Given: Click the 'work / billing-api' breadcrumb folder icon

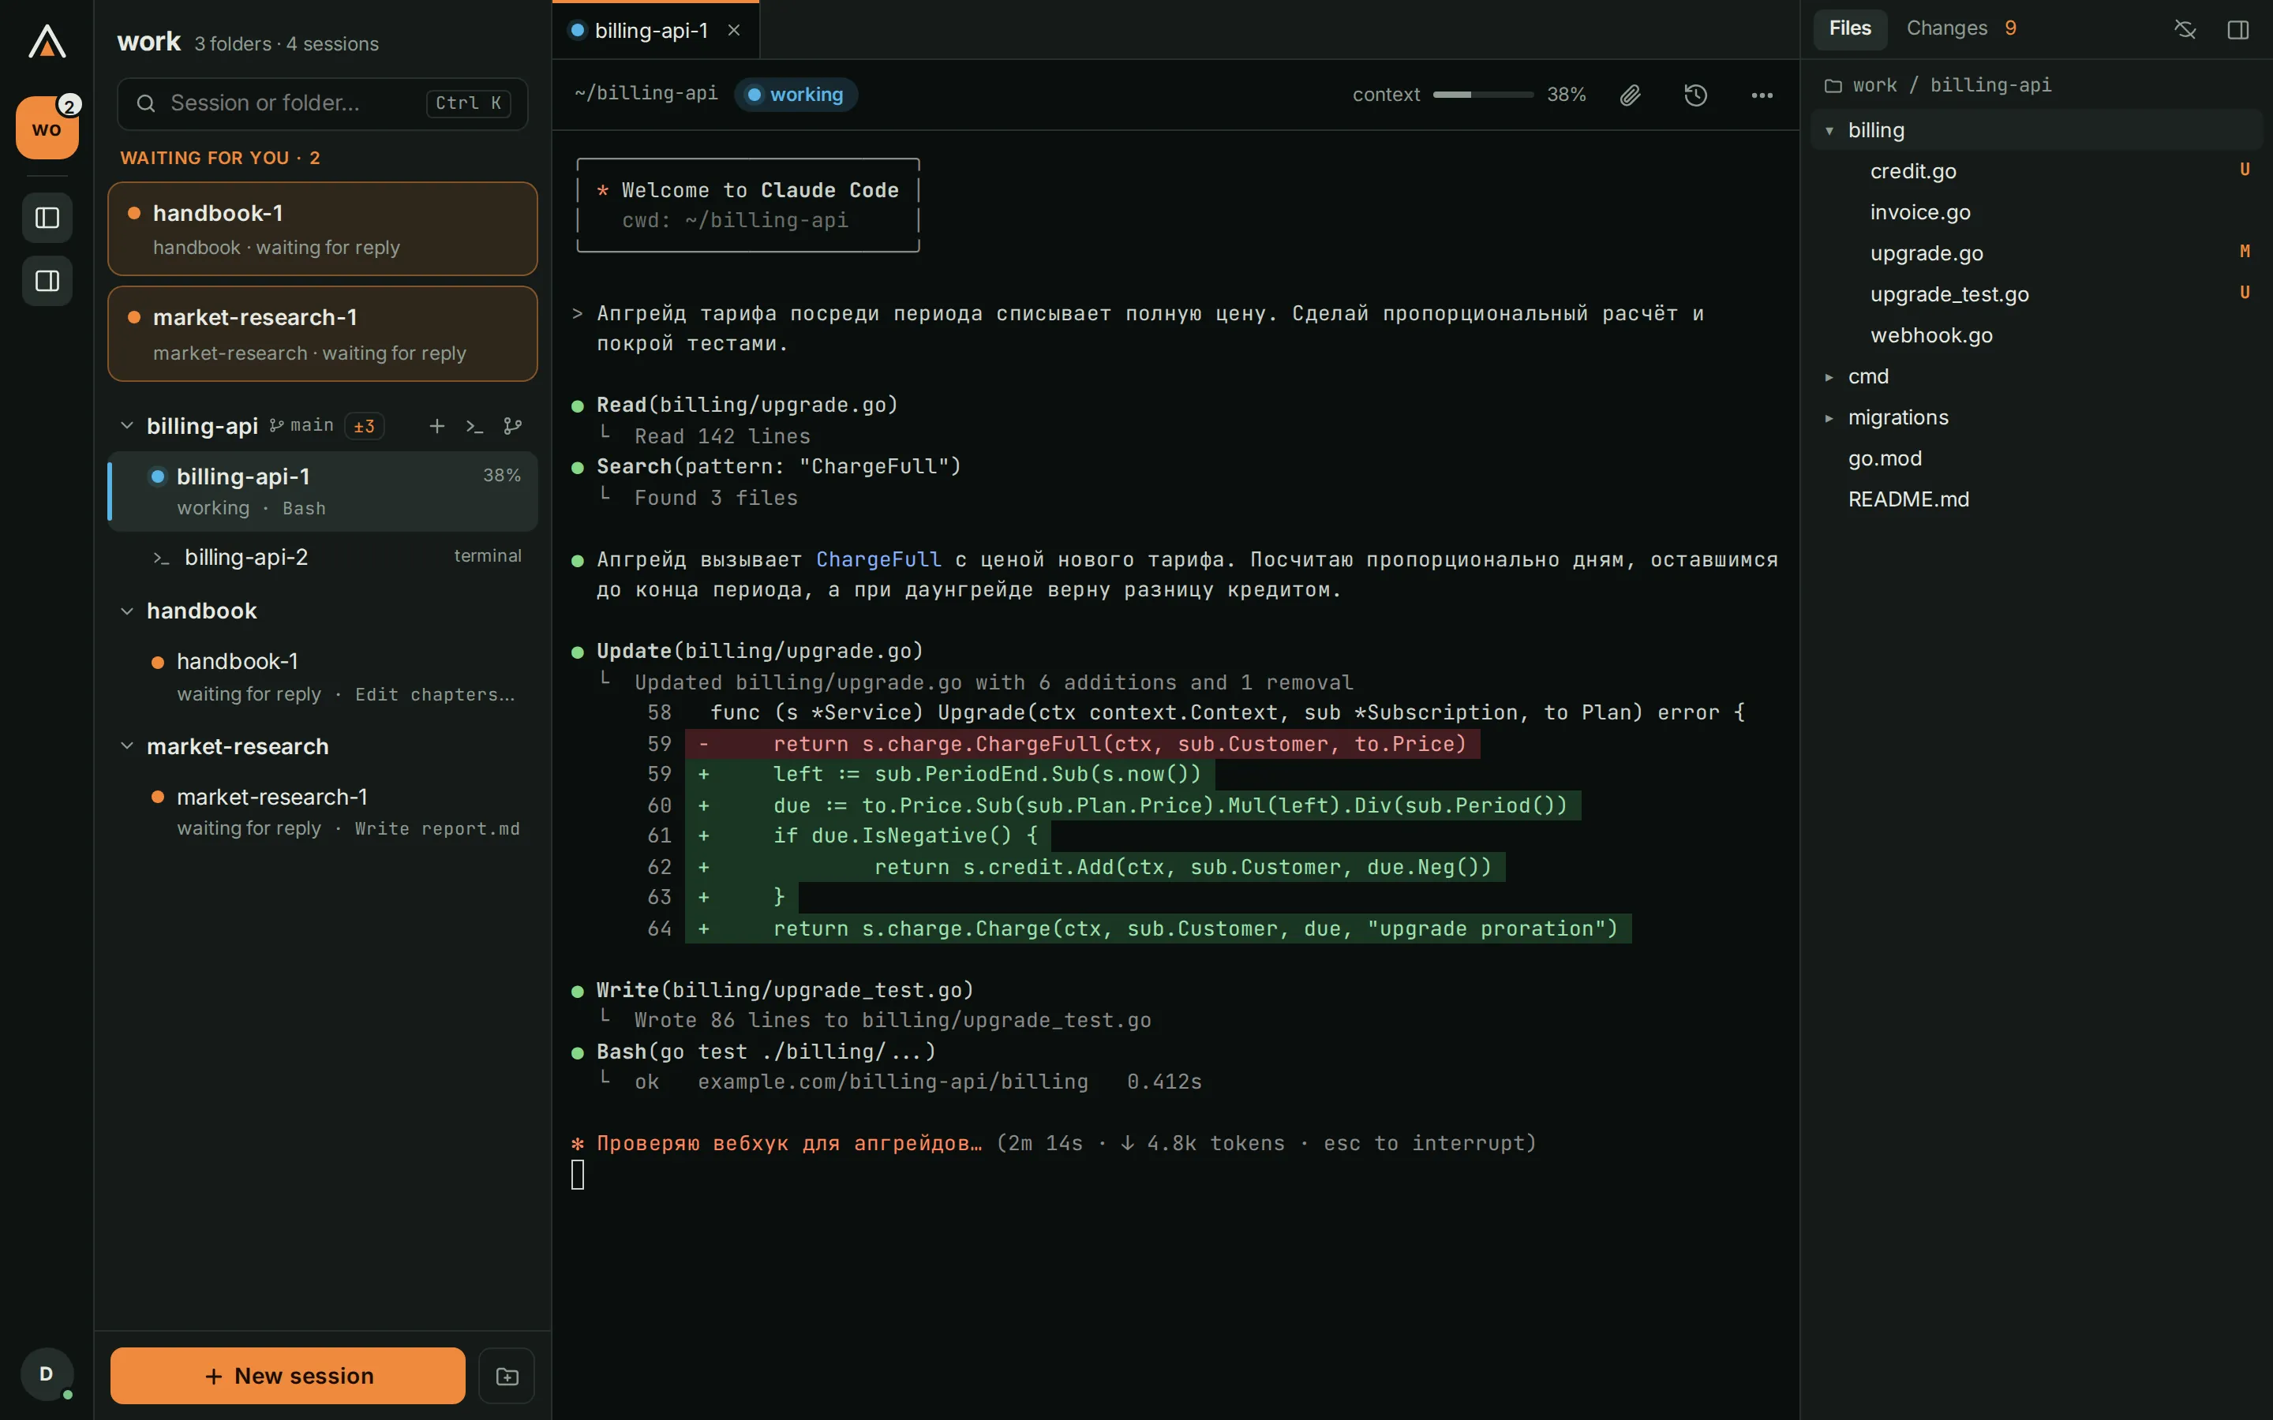Looking at the screenshot, I should tap(1833, 85).
